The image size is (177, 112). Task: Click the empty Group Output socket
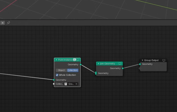click(140, 68)
